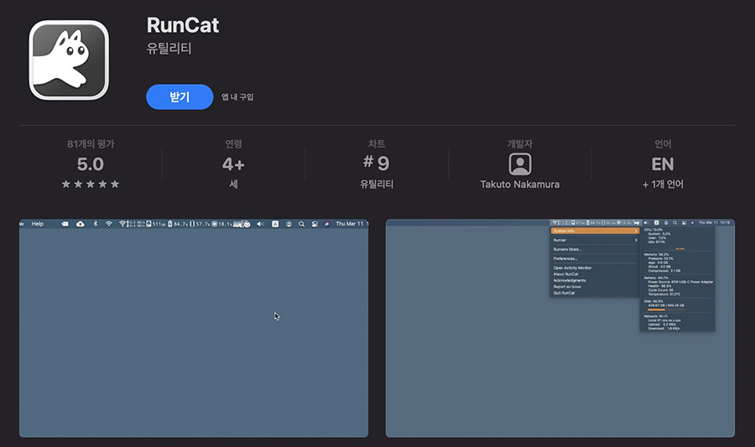Expand the Runner submenu in the menu screenshot

point(594,240)
